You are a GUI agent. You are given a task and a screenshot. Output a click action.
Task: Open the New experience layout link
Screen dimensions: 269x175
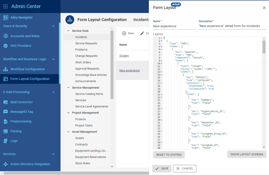[129, 70]
